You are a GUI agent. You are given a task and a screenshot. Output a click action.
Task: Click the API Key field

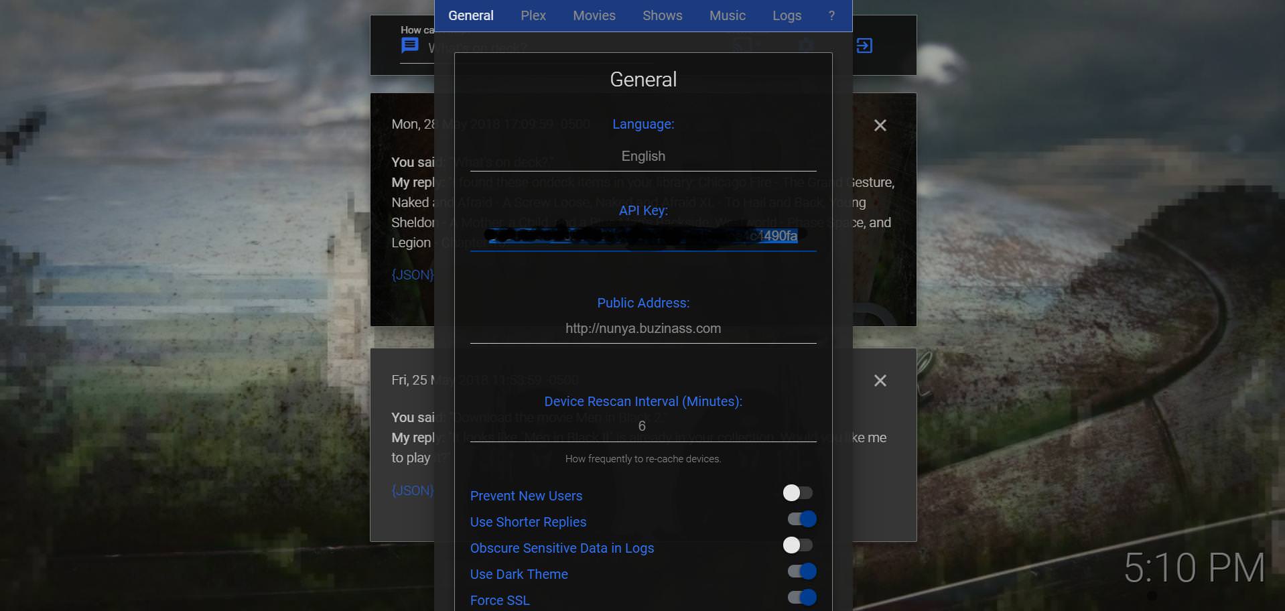click(x=643, y=236)
